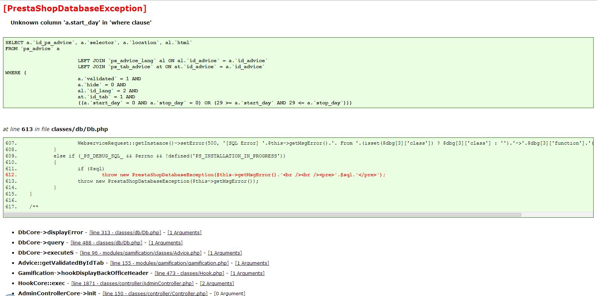
Task: Show arguments for DbCore->executeS
Action: tap(225, 253)
